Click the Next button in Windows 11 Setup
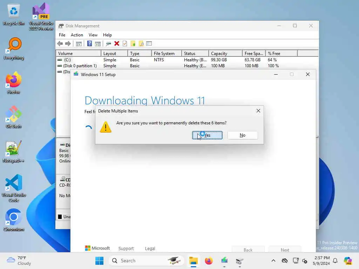The image size is (359, 269). (x=285, y=249)
